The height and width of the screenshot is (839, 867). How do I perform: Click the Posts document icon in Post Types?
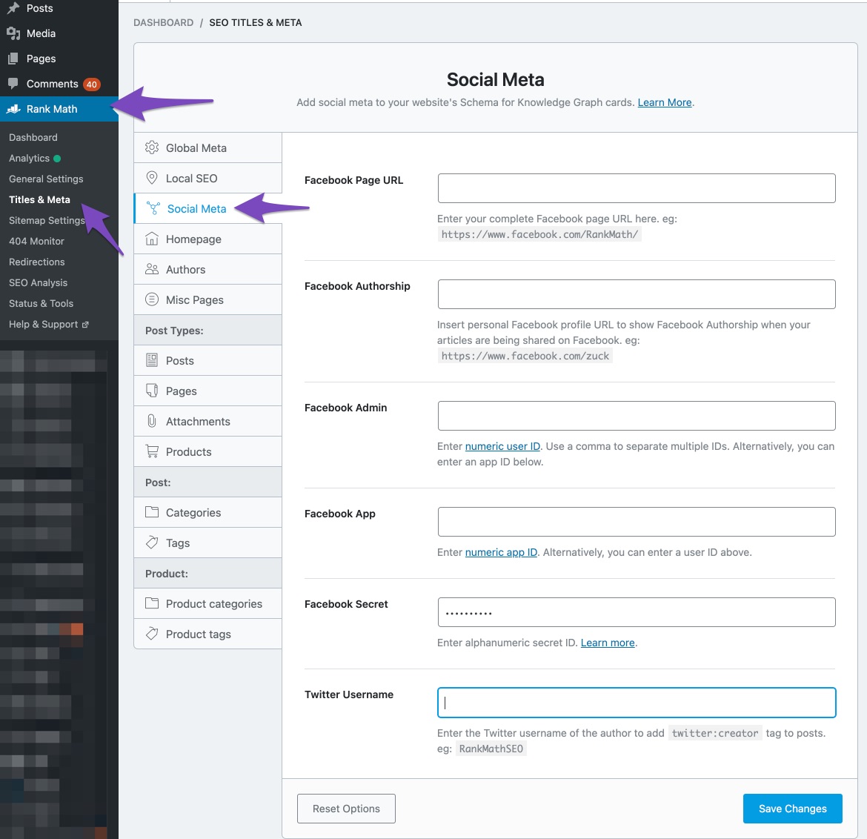click(151, 361)
